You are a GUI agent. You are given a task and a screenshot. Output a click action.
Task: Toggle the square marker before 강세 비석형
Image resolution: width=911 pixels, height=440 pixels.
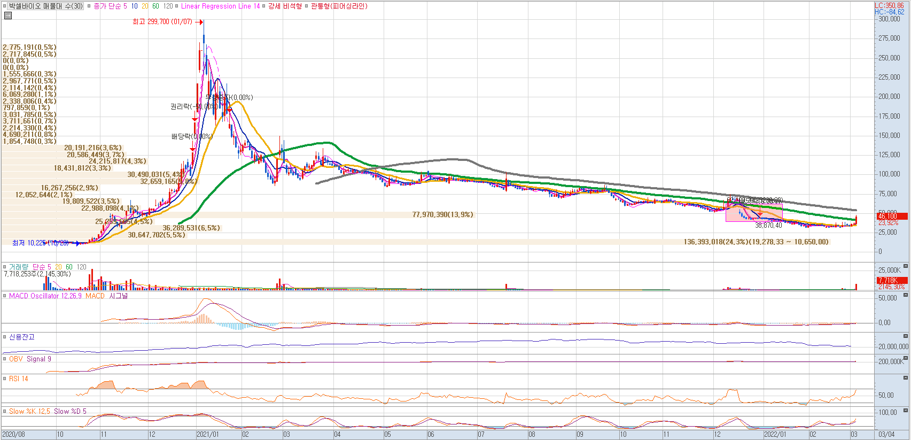coord(264,6)
